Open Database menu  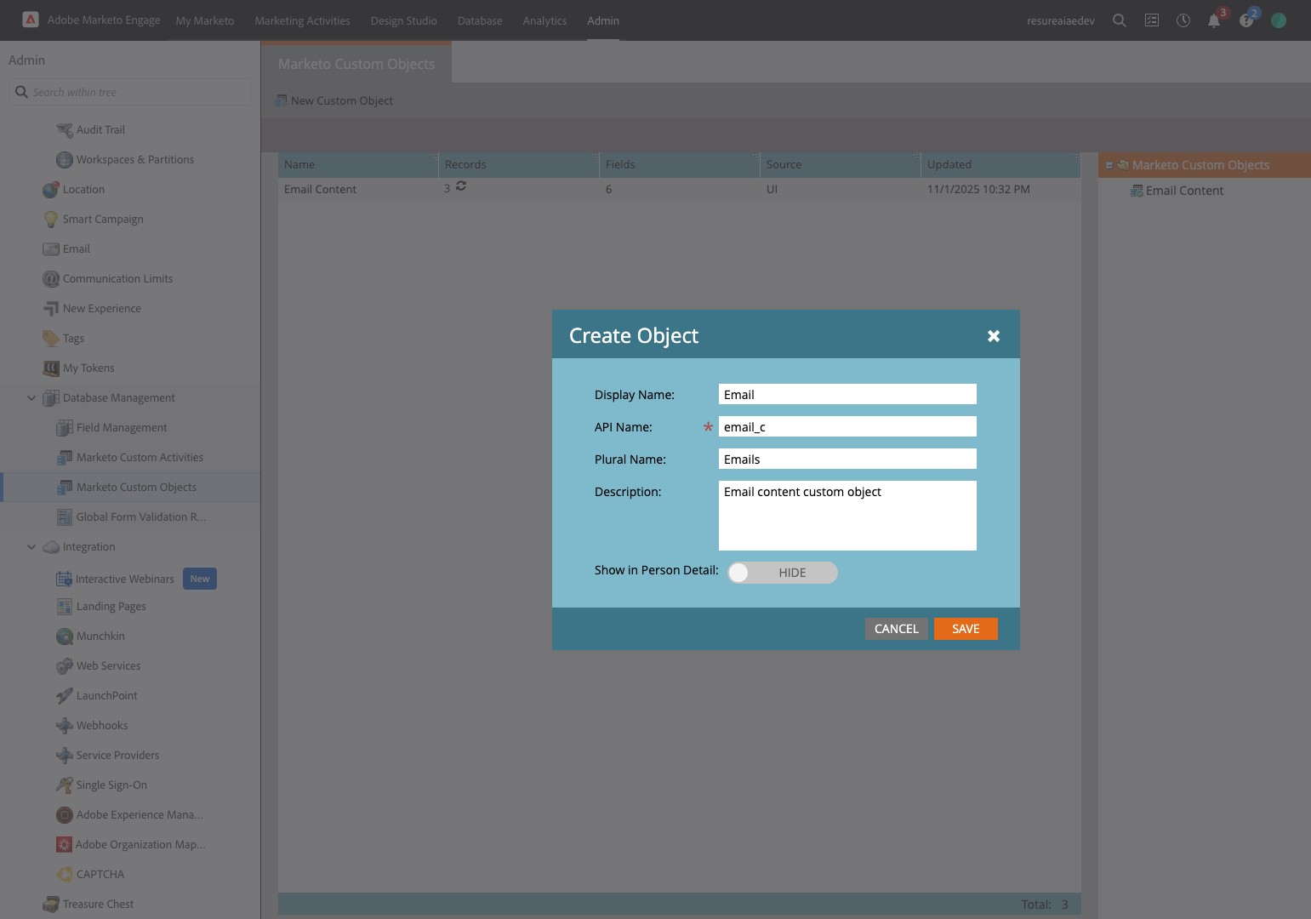(480, 20)
